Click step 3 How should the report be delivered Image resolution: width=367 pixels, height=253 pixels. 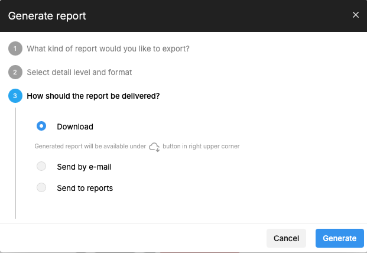tap(93, 96)
